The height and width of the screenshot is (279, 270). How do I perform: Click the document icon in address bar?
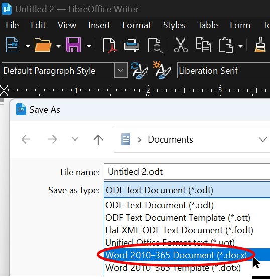click(x=126, y=139)
